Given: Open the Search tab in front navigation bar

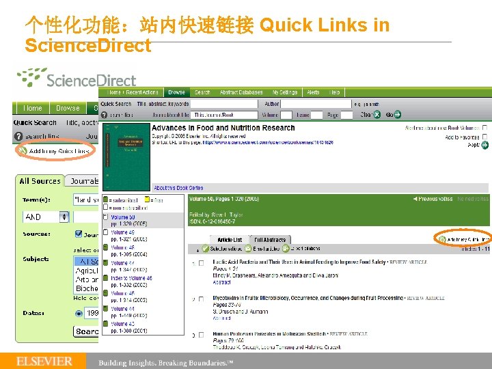Looking at the screenshot, I should [x=202, y=92].
